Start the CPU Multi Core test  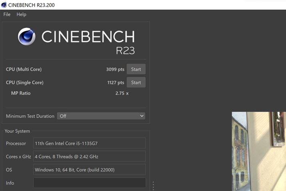(136, 69)
